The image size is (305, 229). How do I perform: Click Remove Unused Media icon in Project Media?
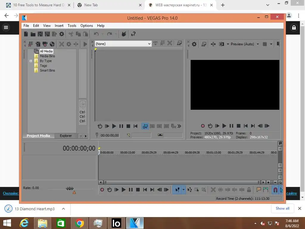tap(31, 44)
